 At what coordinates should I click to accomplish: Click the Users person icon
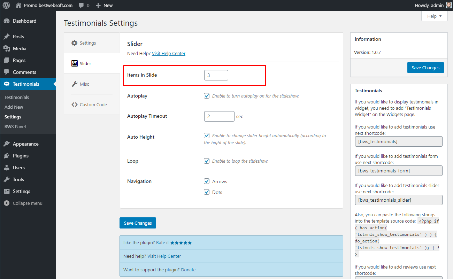7,168
